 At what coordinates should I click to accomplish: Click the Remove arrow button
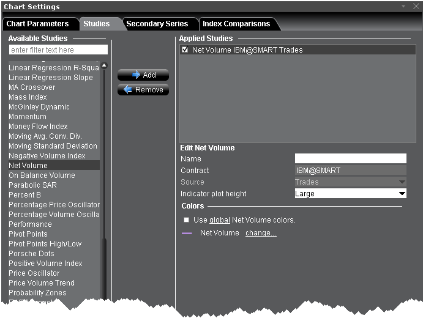[143, 90]
